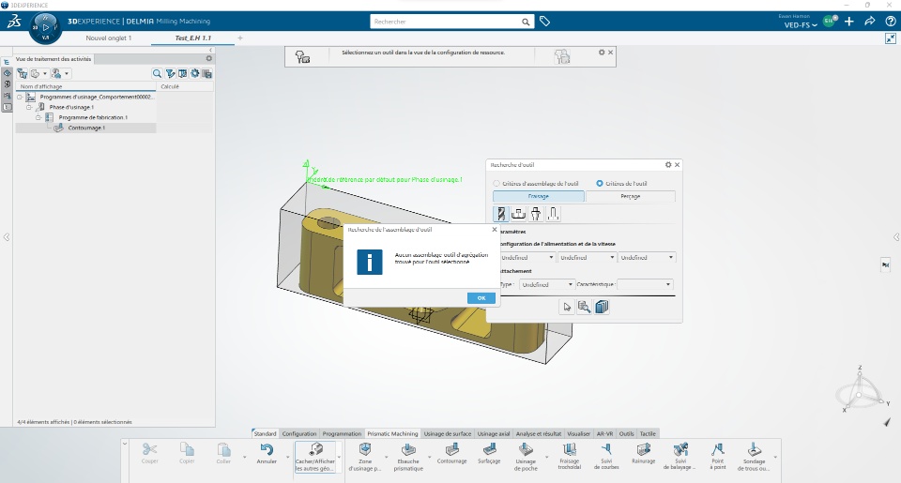This screenshot has width=901, height=483.
Task: Switch to the Fraisage tab
Action: [x=539, y=196]
